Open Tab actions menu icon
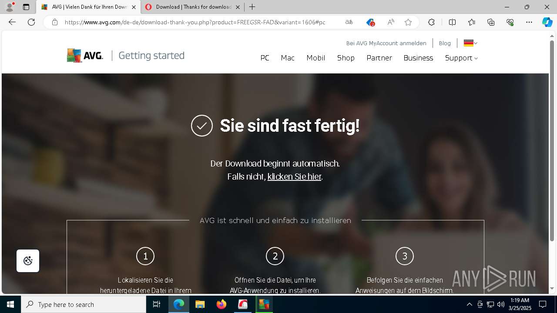 [x=26, y=7]
